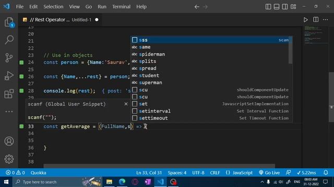Open the Manage gear icon
Image resolution: width=334 pixels, height=187 pixels.
[x=9, y=159]
